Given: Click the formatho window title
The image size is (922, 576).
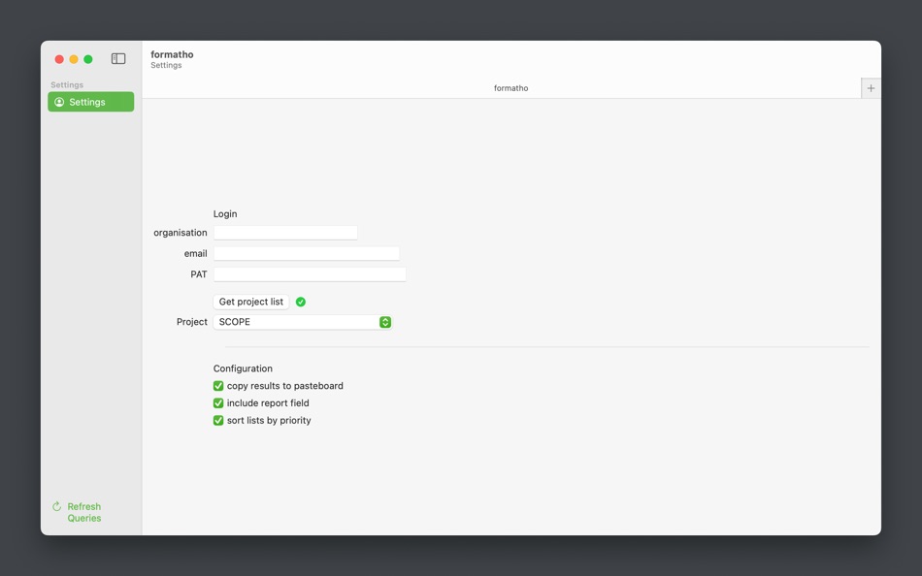Looking at the screenshot, I should [172, 54].
